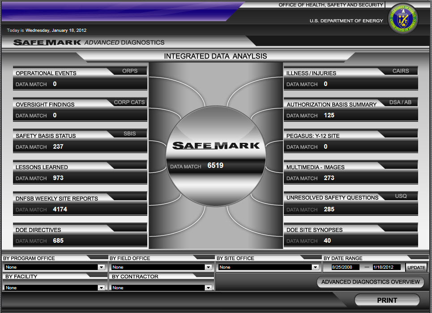Open the By Program Office dropdown
Screen dimensions: 432x313
tap(55, 267)
